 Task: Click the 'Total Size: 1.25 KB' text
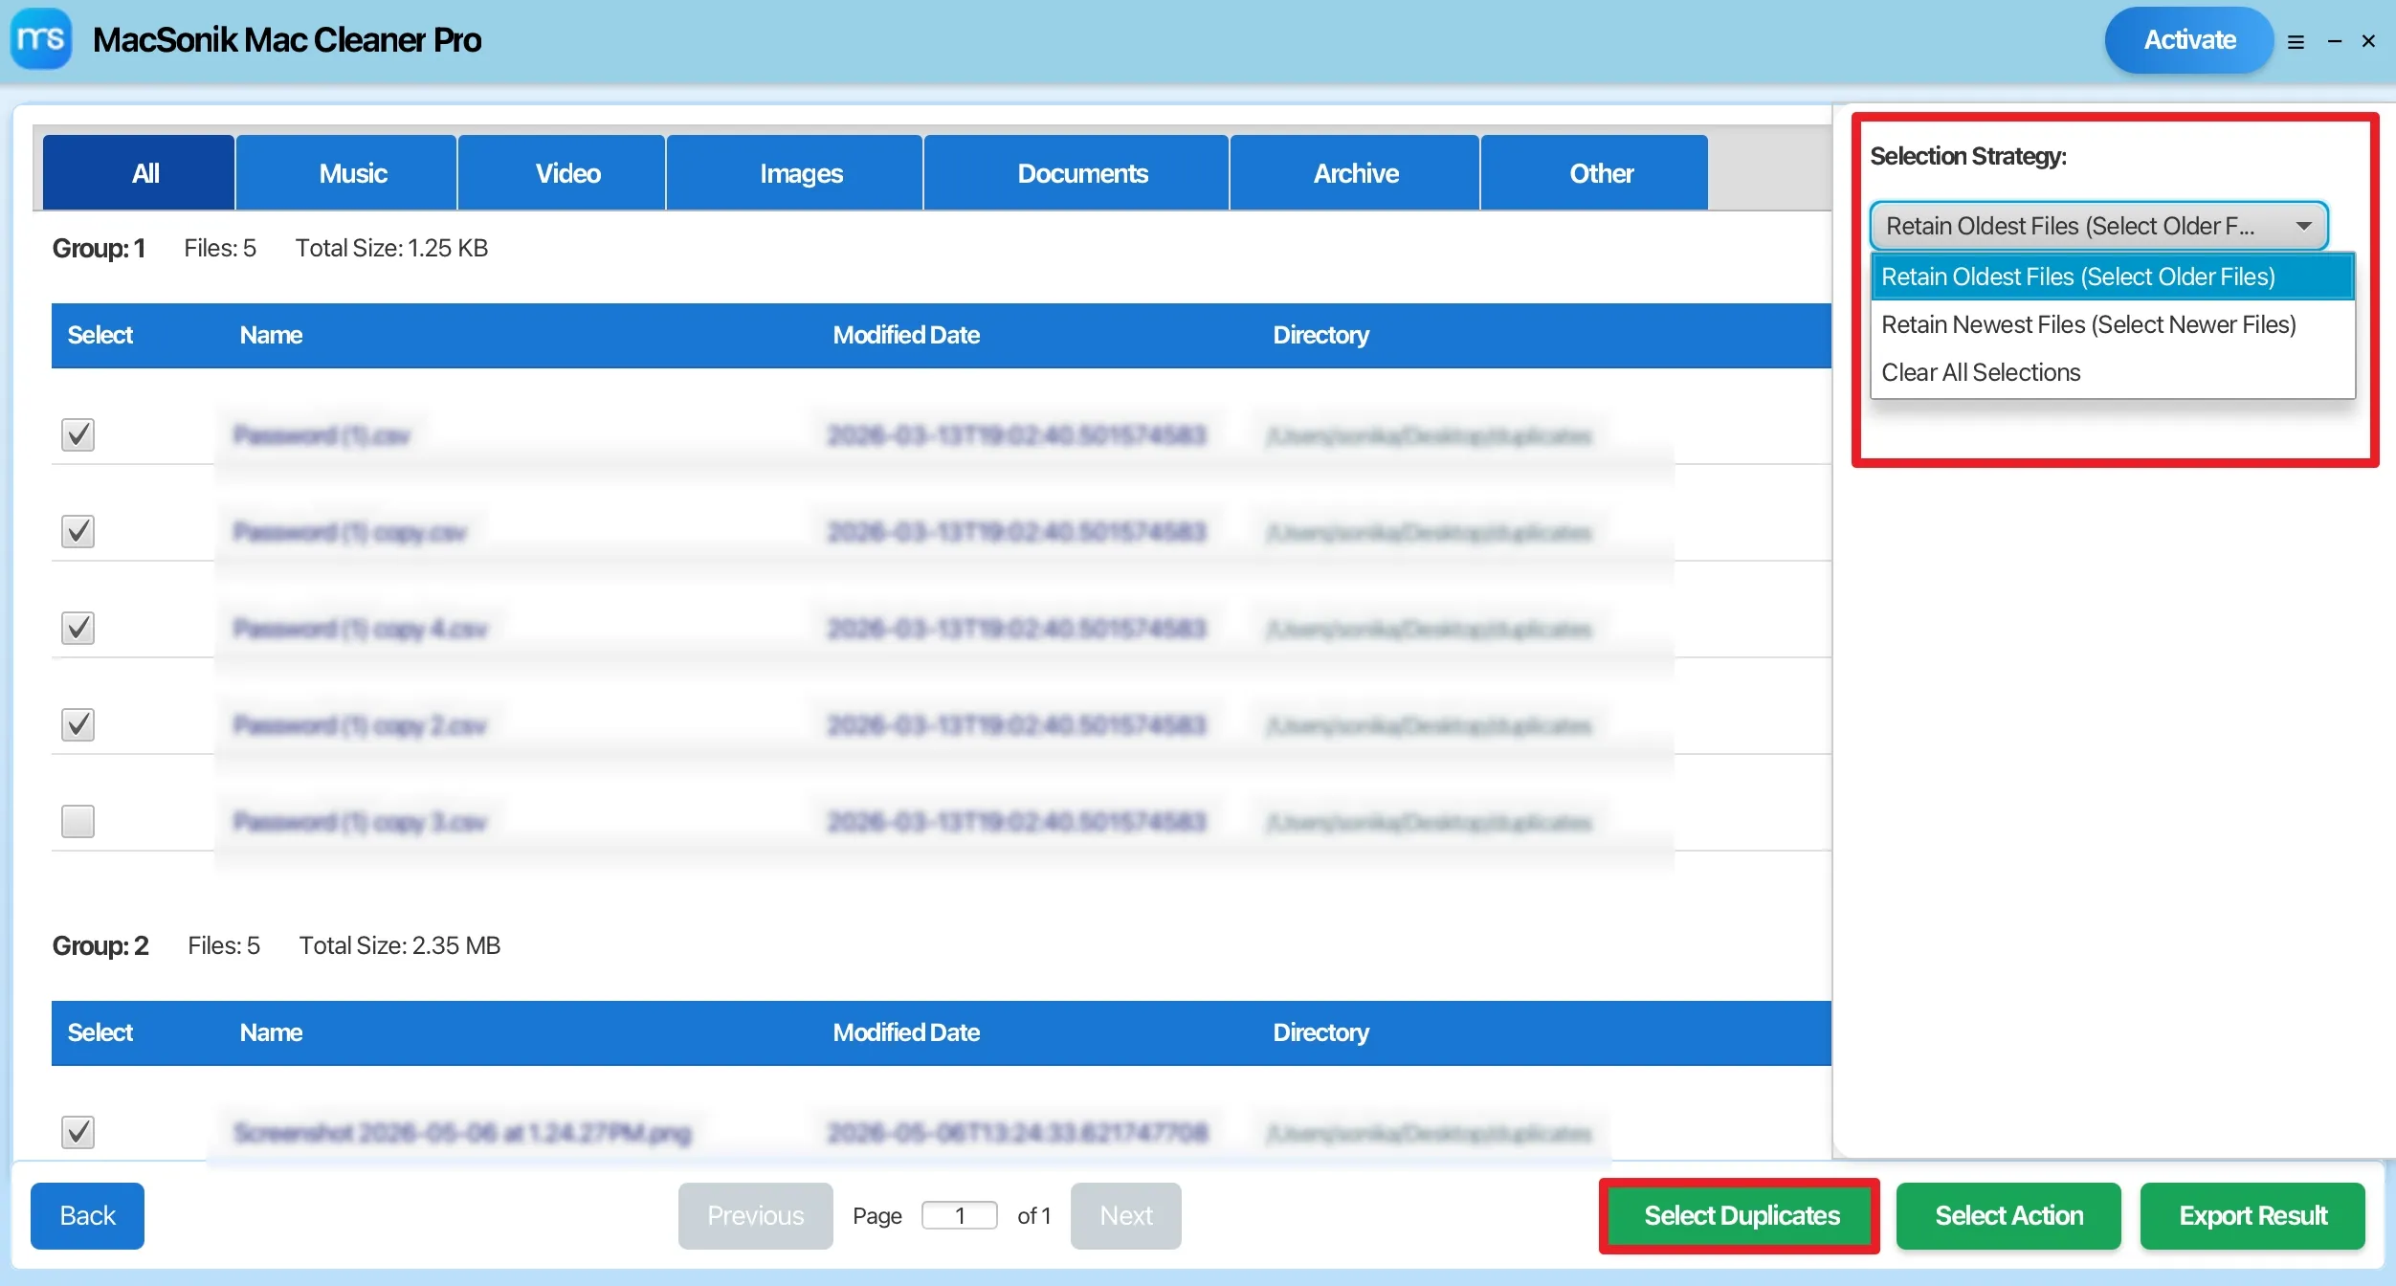tap(391, 248)
